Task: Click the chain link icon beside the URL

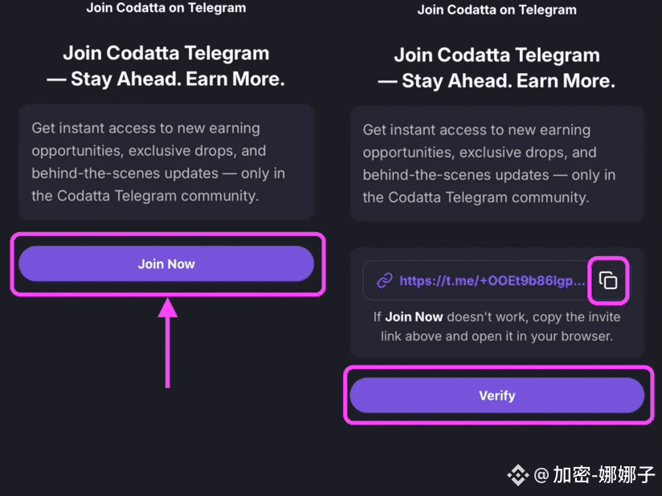Action: coord(385,280)
